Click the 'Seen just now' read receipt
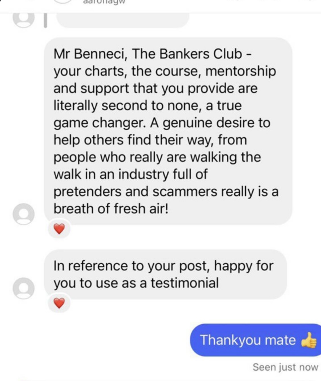Viewport: 321px width, 381px height. [285, 367]
